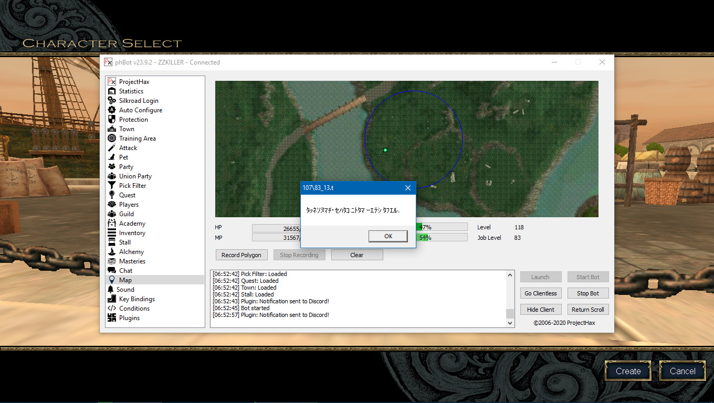Select Key Bindings in the sidebar
714x403 pixels.
tap(136, 299)
